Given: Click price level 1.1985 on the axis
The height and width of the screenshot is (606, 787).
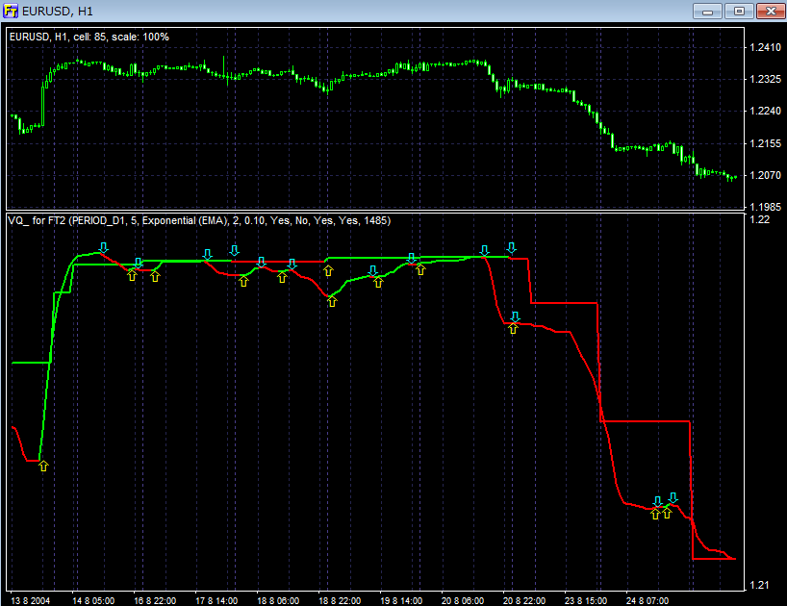Looking at the screenshot, I should coord(766,207).
